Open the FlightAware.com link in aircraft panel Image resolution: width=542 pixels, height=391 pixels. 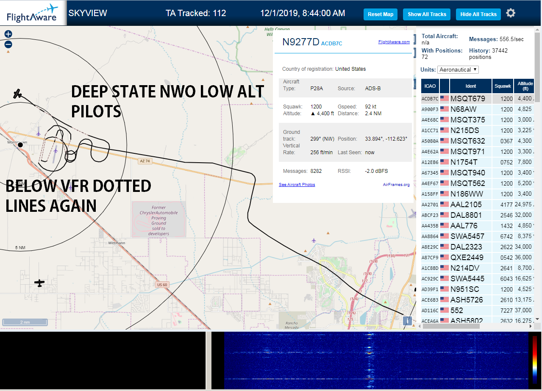394,42
